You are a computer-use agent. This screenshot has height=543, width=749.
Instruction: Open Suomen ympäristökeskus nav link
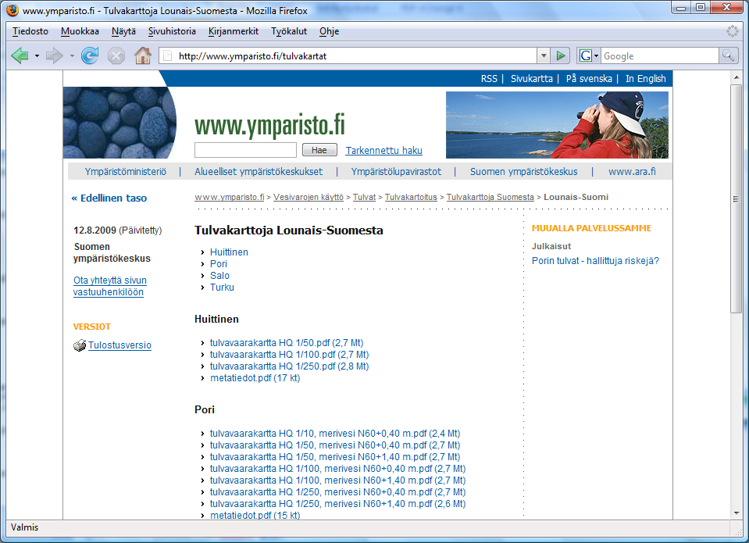523,172
